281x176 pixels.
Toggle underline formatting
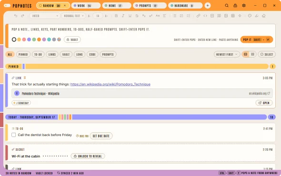[x=130, y=16]
